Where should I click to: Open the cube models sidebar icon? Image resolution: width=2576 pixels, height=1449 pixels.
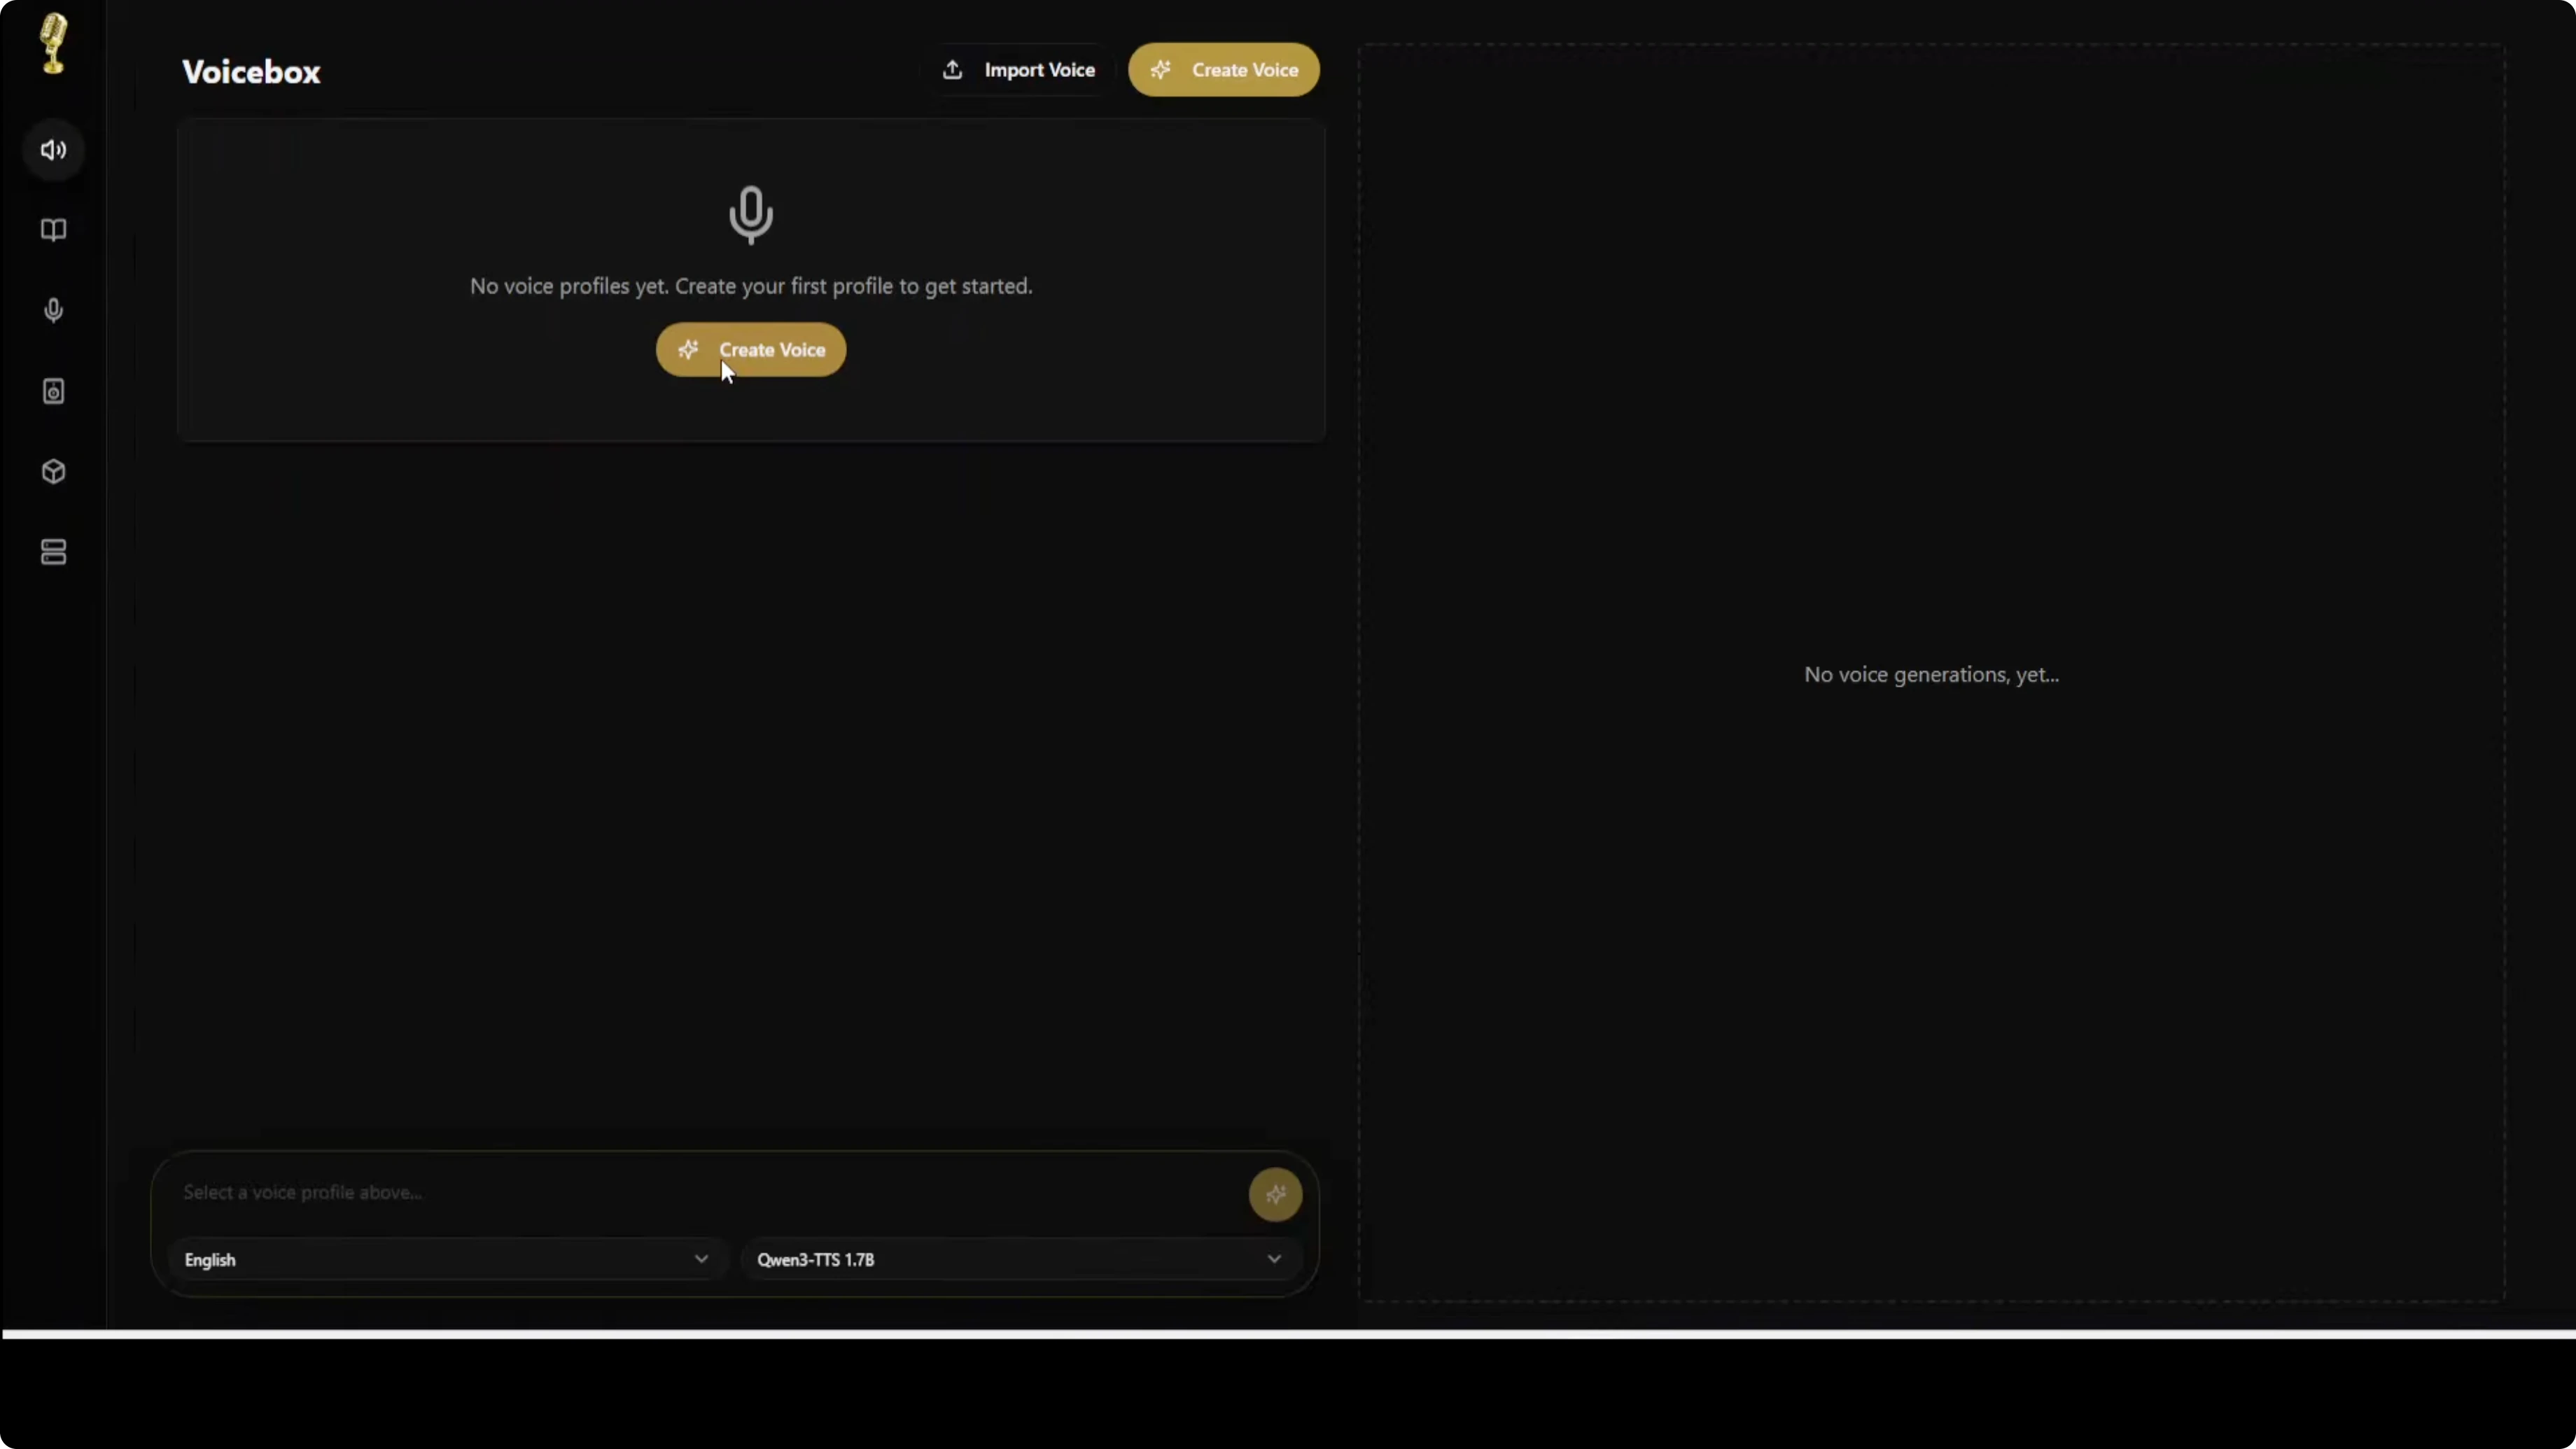(53, 471)
